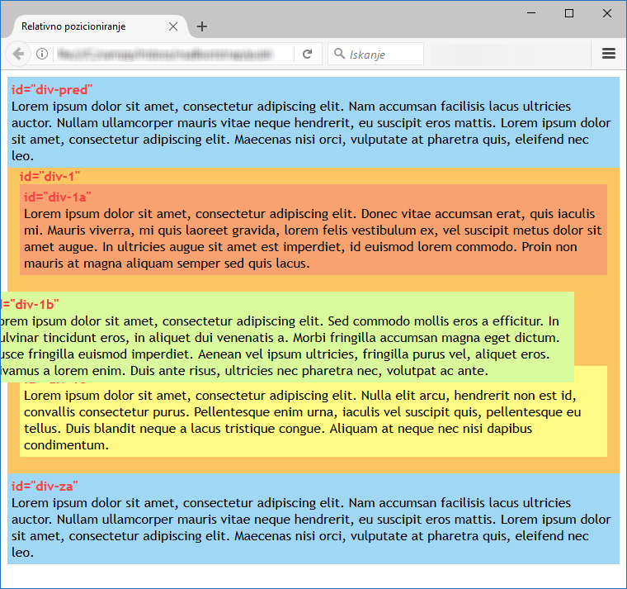Screen dimensions: 627x589
Task: Click into the Iskanje search field
Action: pos(375,54)
